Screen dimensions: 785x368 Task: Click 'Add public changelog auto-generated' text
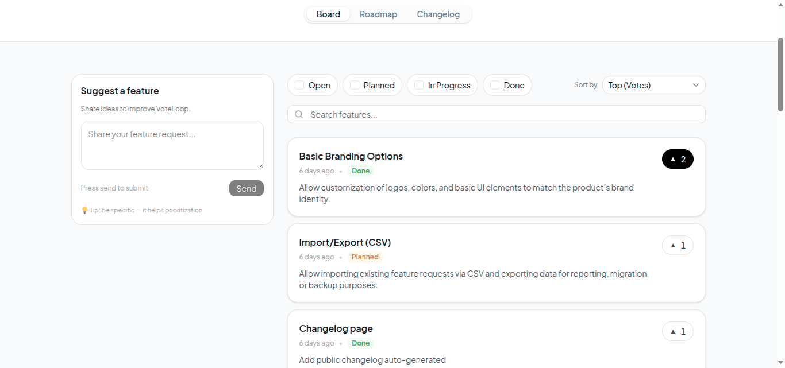pyautogui.click(x=372, y=360)
